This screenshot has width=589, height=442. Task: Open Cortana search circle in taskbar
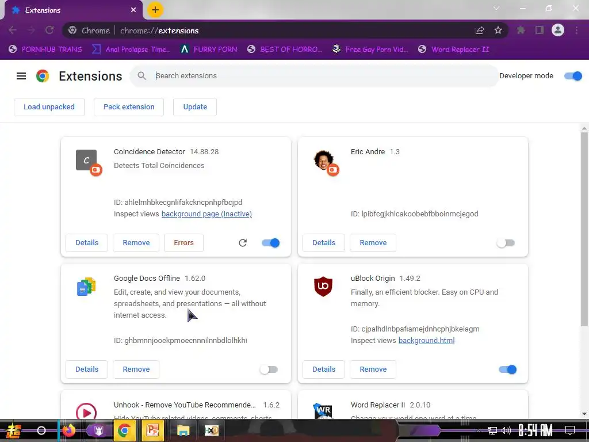click(x=41, y=430)
